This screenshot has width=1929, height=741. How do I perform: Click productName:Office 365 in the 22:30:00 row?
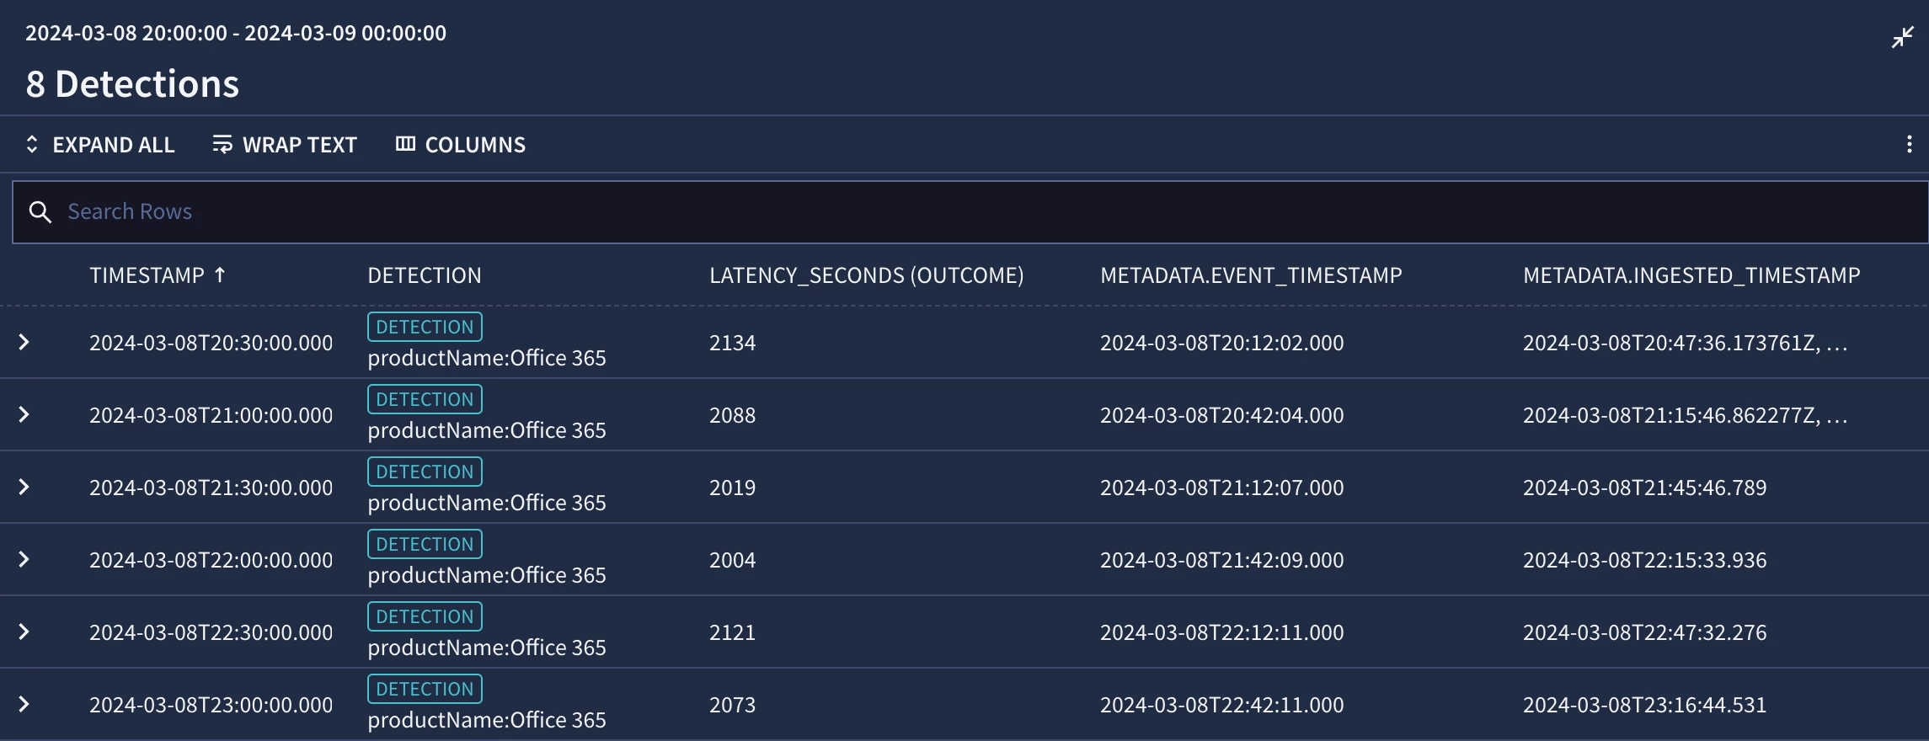(x=487, y=648)
